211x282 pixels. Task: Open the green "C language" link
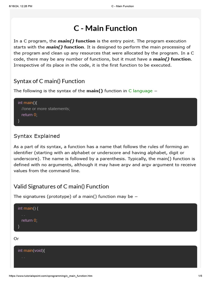click(x=140, y=91)
